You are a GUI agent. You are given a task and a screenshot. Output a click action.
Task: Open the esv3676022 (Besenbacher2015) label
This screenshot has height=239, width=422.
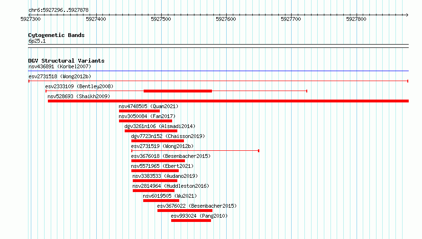click(x=197, y=206)
